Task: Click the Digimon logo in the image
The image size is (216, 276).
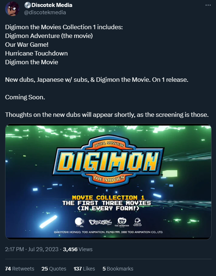Action: point(108,161)
